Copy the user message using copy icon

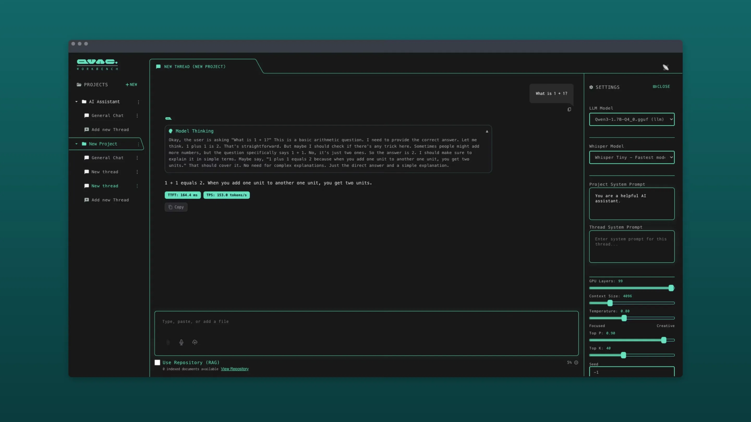pos(569,109)
